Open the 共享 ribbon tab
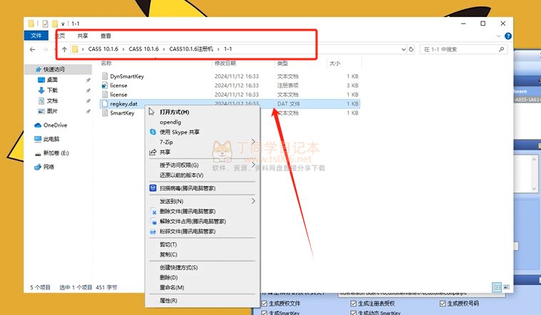The width and height of the screenshot is (541, 315). [x=82, y=36]
